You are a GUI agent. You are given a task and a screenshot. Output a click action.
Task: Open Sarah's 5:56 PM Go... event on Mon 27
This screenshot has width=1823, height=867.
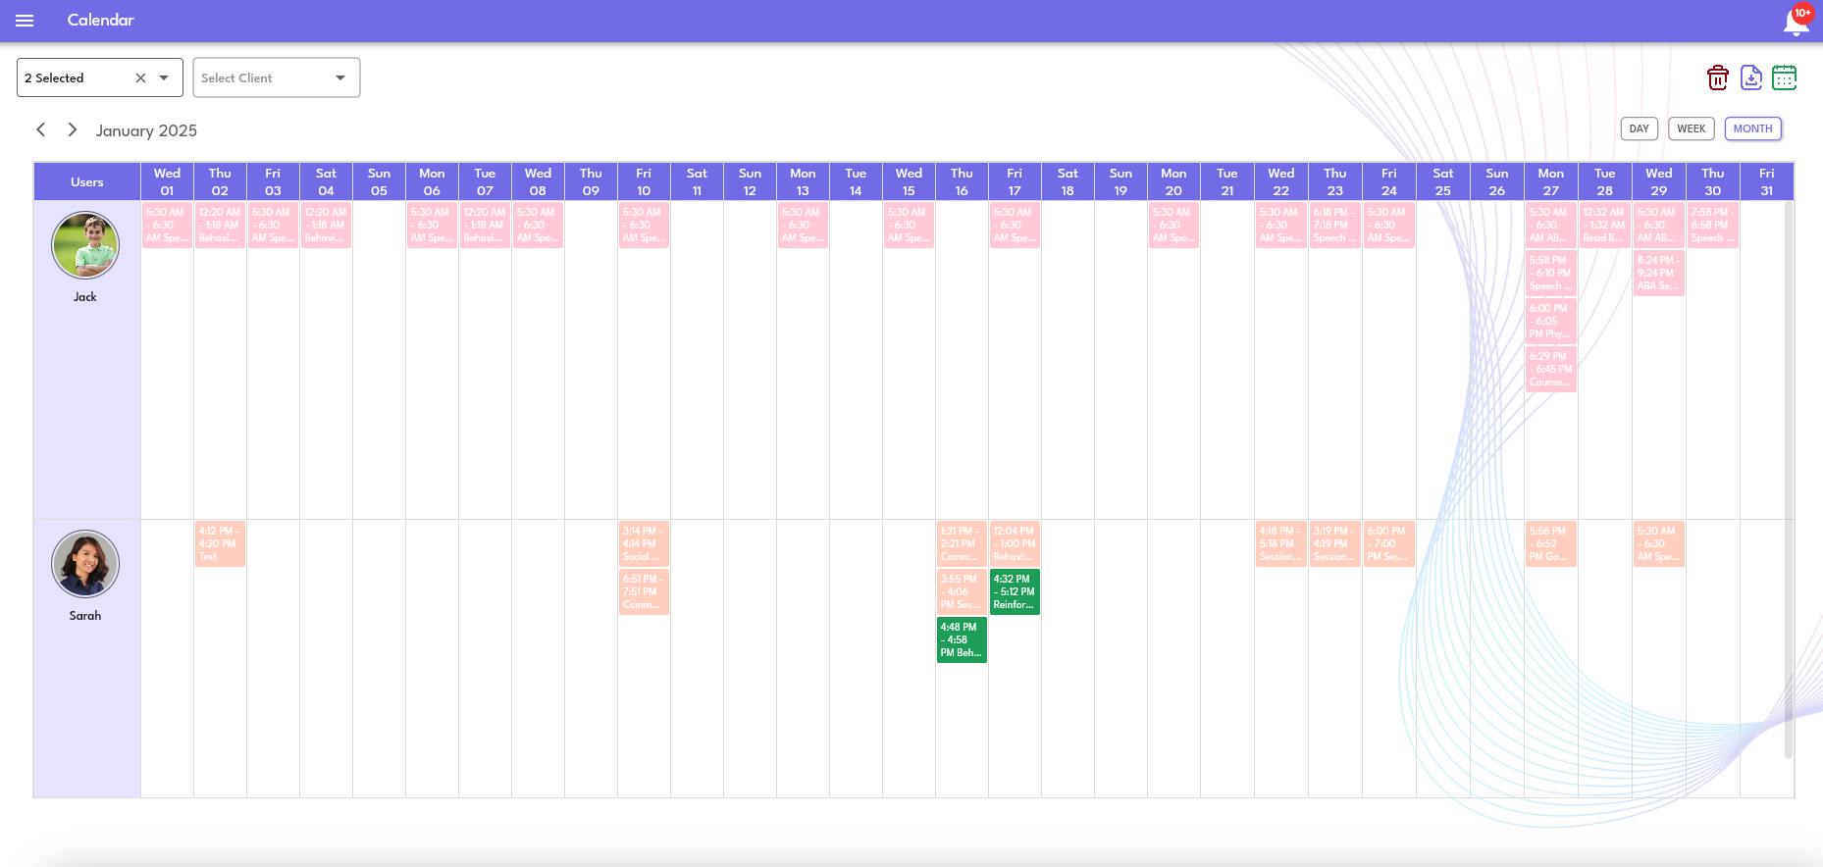[1551, 543]
